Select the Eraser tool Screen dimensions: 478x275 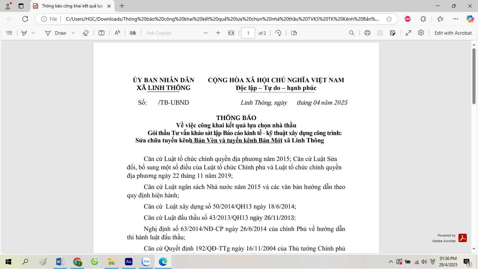[86, 33]
